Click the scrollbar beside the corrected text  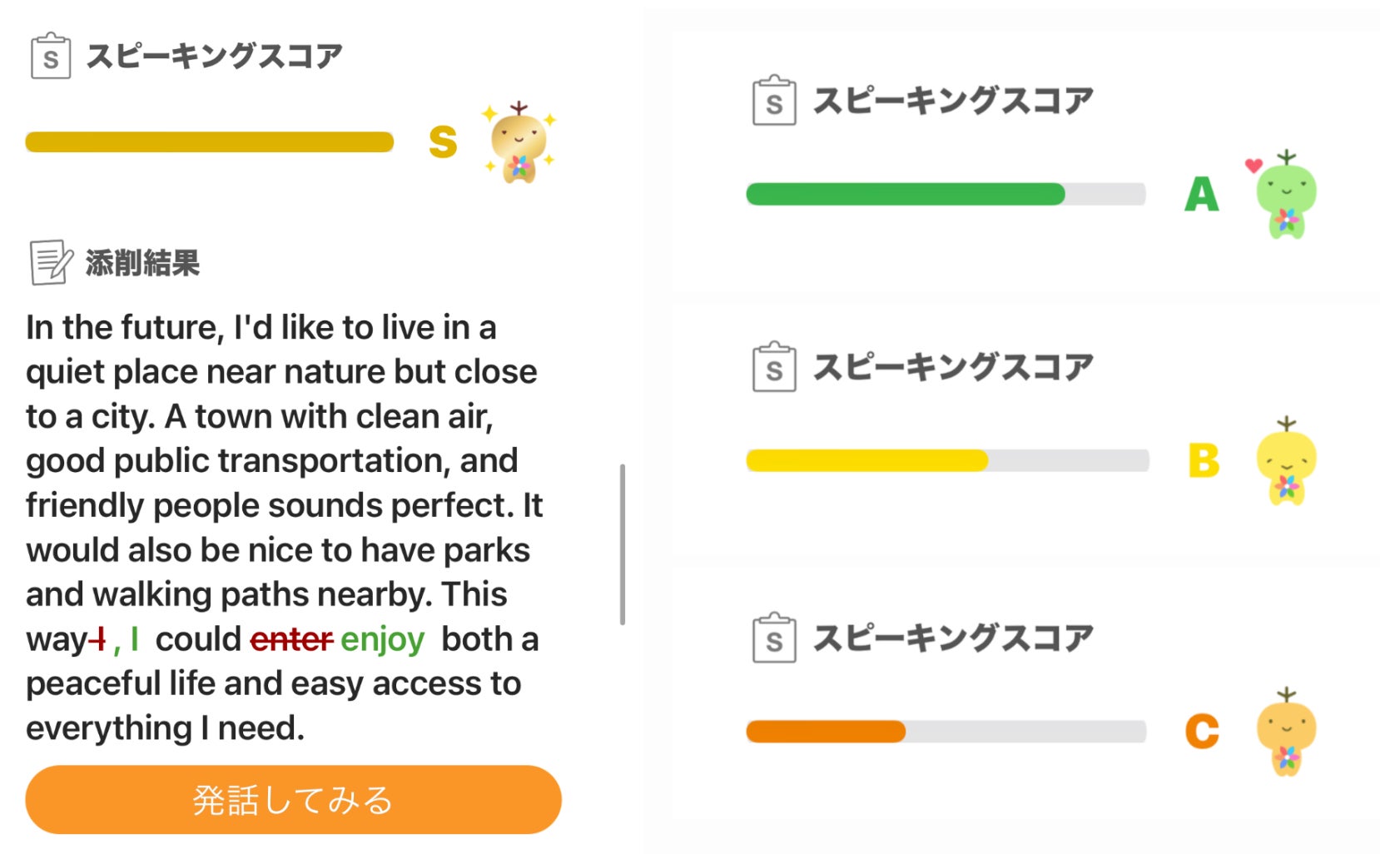coord(623,544)
